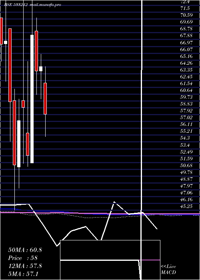Click the mail.munafa.pro watermark text
This screenshot has height=280, width=200.
(45, 5)
